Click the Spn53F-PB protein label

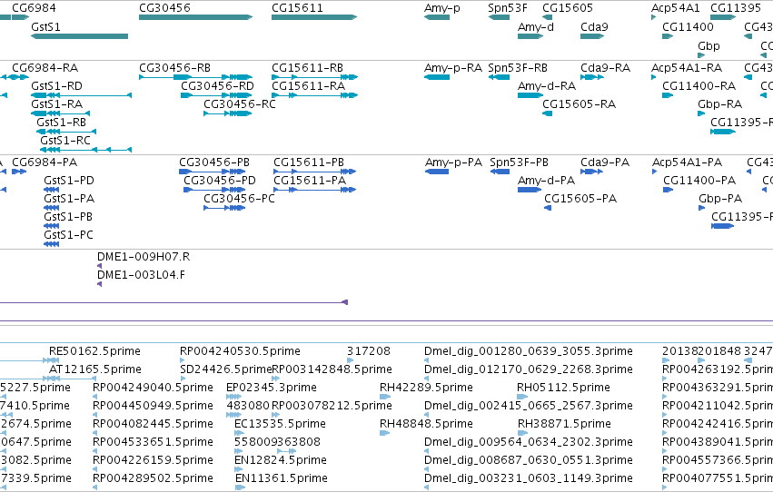pyautogui.click(x=519, y=162)
